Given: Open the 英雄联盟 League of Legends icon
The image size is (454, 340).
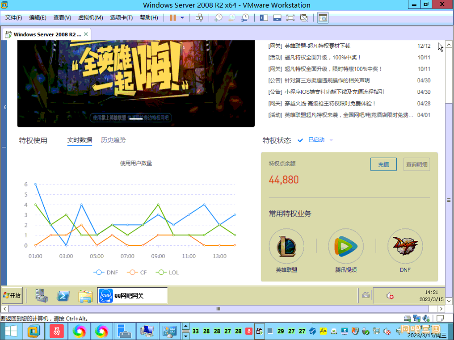Looking at the screenshot, I should (286, 246).
